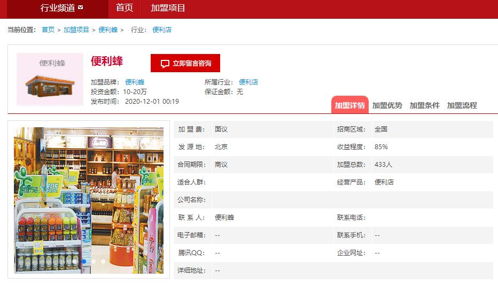The image size is (498, 285).
Task: Click the 发源地 value 北京
Action: click(221, 147)
